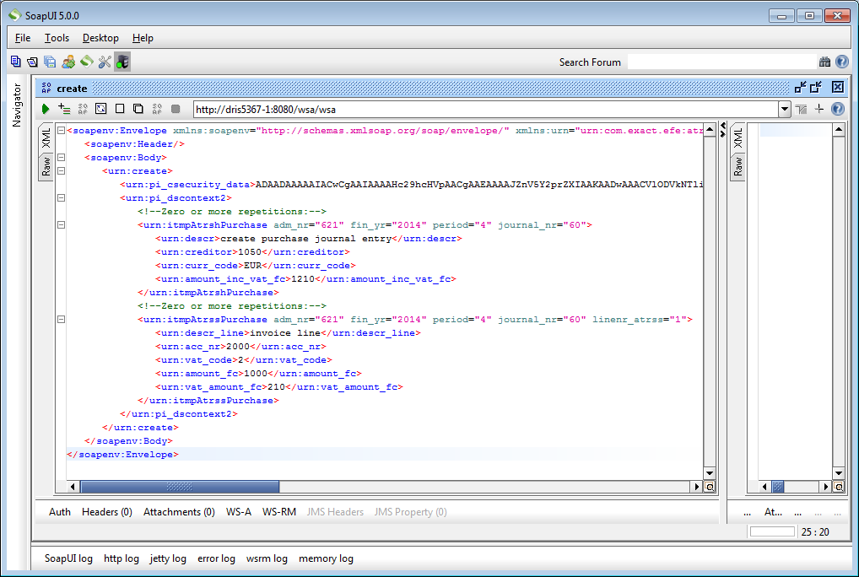Clone this request

click(138, 109)
